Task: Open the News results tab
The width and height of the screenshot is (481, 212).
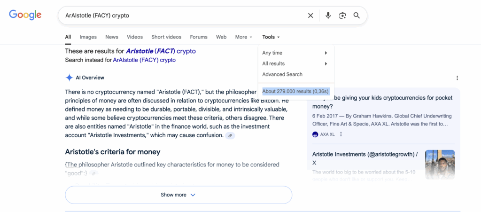Action: click(x=112, y=37)
